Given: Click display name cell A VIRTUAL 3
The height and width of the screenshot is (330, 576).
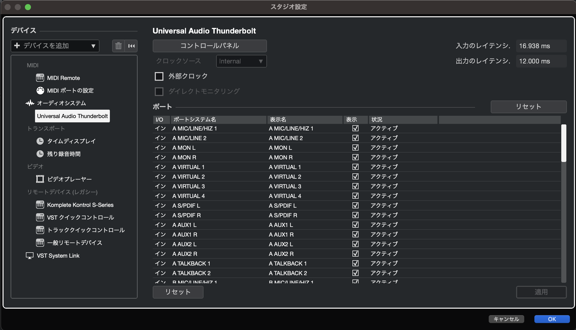Looking at the screenshot, I should tap(285, 186).
